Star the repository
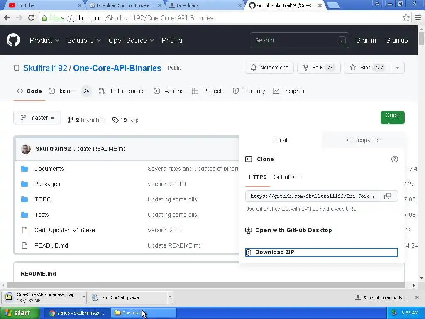 (368, 68)
